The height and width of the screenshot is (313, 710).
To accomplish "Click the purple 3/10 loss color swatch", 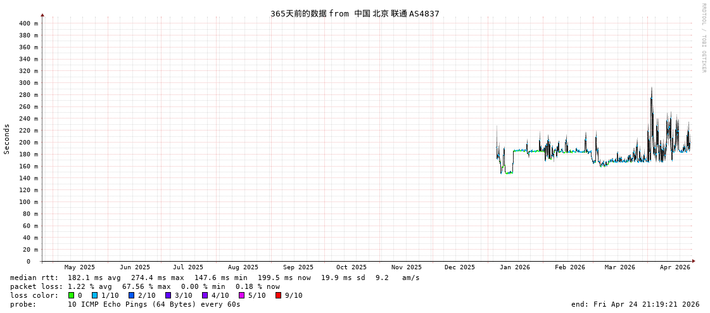I will [x=168, y=295].
